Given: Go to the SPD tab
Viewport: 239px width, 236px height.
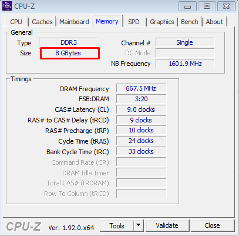Looking at the screenshot, I should (x=134, y=22).
